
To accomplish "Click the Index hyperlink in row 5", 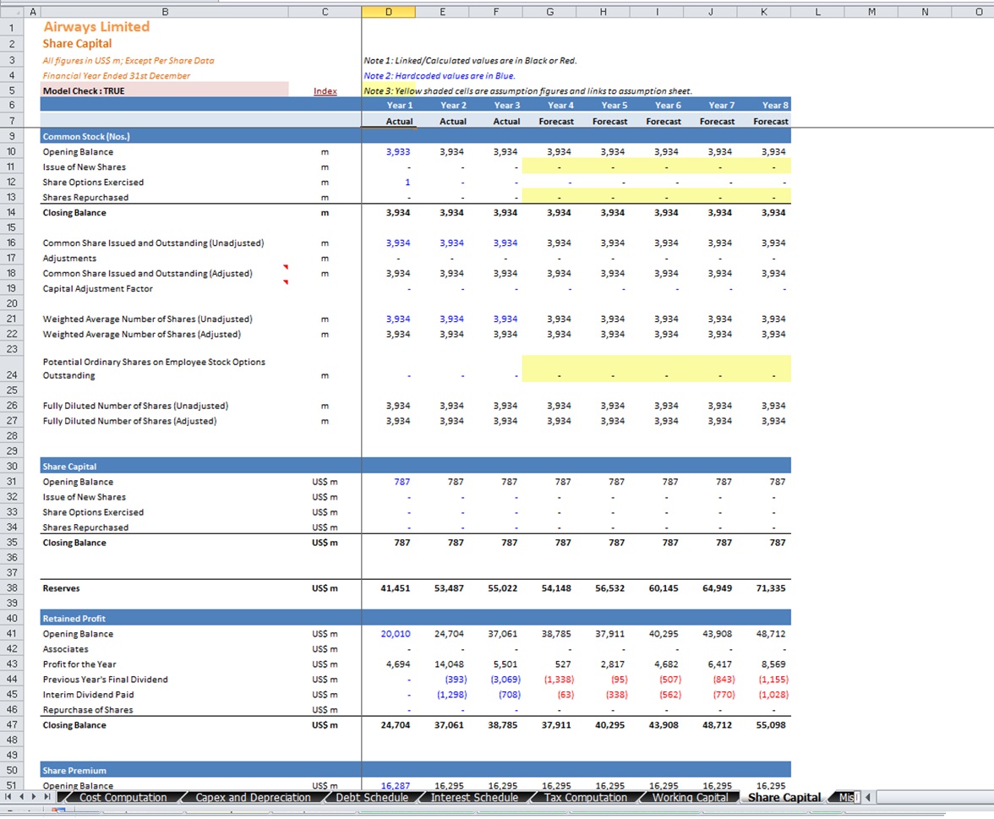I will [325, 91].
